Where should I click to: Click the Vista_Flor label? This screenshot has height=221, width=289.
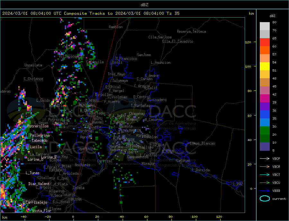[x=42, y=211]
